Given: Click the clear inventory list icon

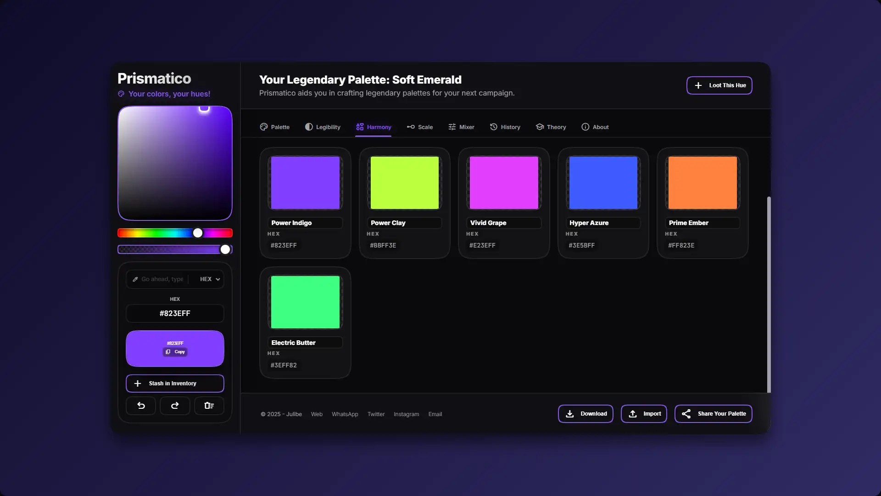Looking at the screenshot, I should coord(209,406).
